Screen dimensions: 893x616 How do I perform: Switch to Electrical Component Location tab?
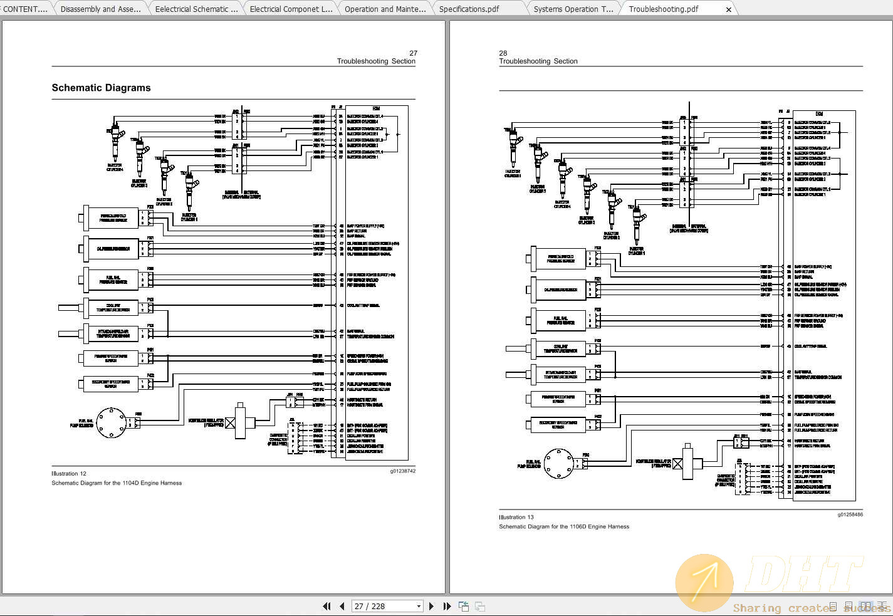[291, 9]
